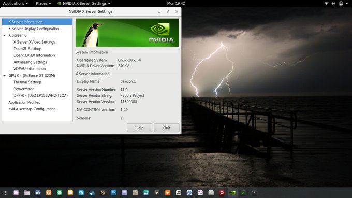Image resolution: width=352 pixels, height=198 pixels.
Task: Close the NVIDIA X Server Settings window
Action: coord(177,12)
